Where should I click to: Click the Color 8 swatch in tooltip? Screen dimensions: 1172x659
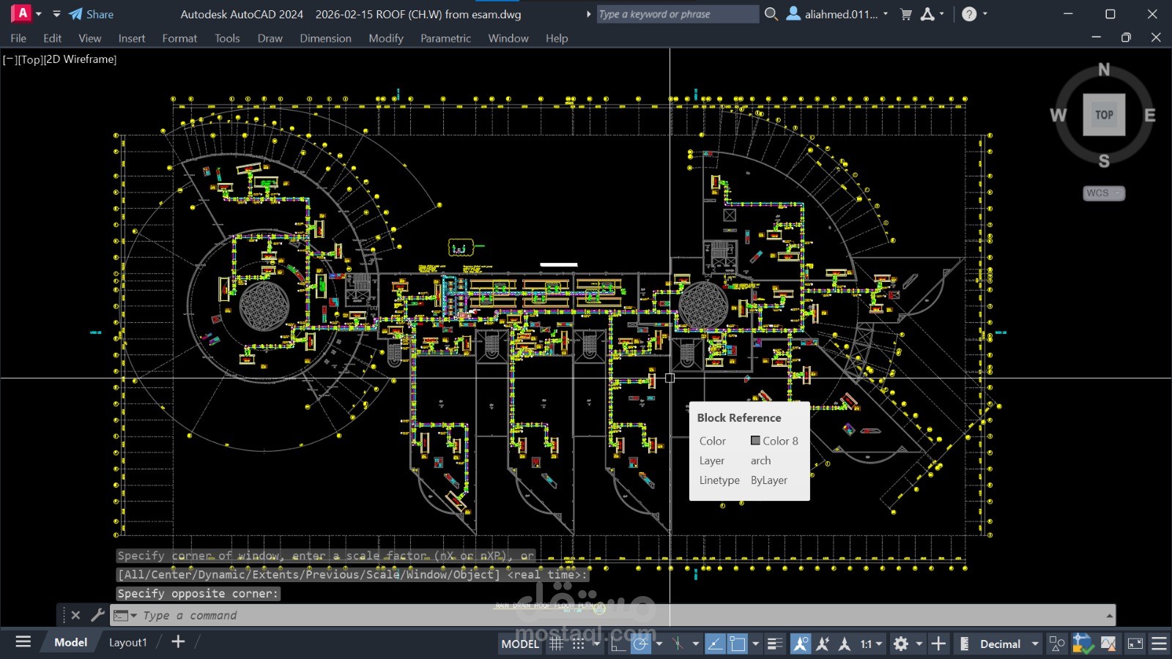tap(755, 441)
